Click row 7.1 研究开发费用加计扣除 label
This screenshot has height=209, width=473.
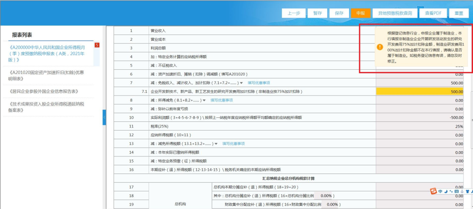click(x=226, y=92)
